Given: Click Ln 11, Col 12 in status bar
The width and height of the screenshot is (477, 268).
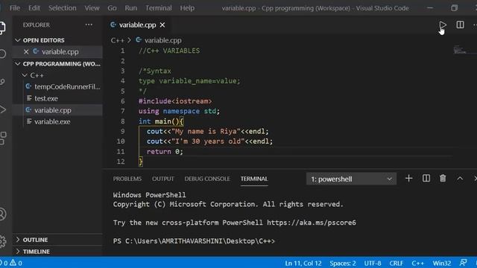Looking at the screenshot, I should pyautogui.click(x=303, y=263).
